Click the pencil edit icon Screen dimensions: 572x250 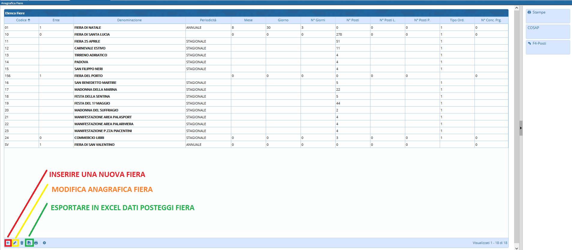[x=15, y=243]
